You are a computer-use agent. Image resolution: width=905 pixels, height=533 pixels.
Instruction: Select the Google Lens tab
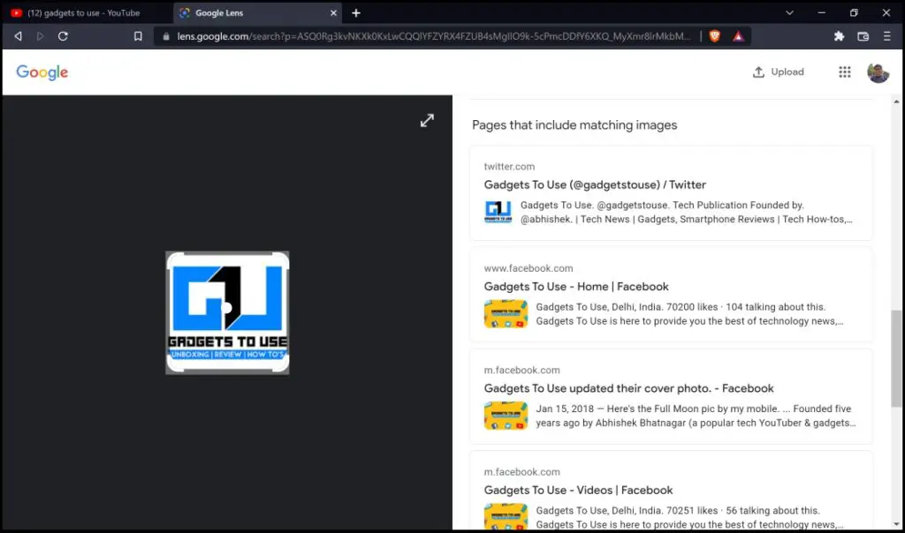pyautogui.click(x=257, y=12)
